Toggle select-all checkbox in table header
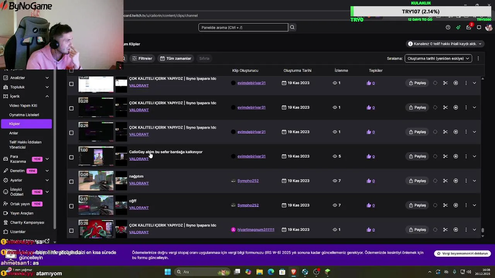Image resolution: width=495 pixels, height=278 pixels. point(71,71)
